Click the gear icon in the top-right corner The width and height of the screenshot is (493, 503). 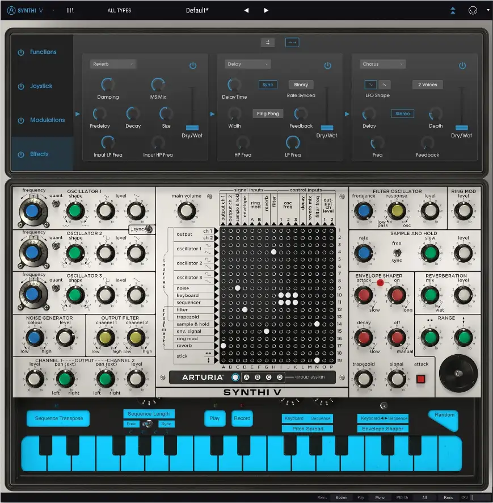coord(473,10)
